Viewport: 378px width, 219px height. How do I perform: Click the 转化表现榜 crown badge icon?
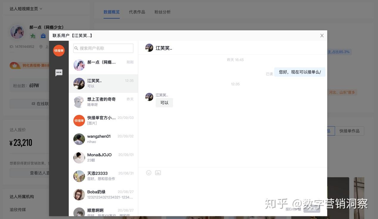[x=15, y=65]
